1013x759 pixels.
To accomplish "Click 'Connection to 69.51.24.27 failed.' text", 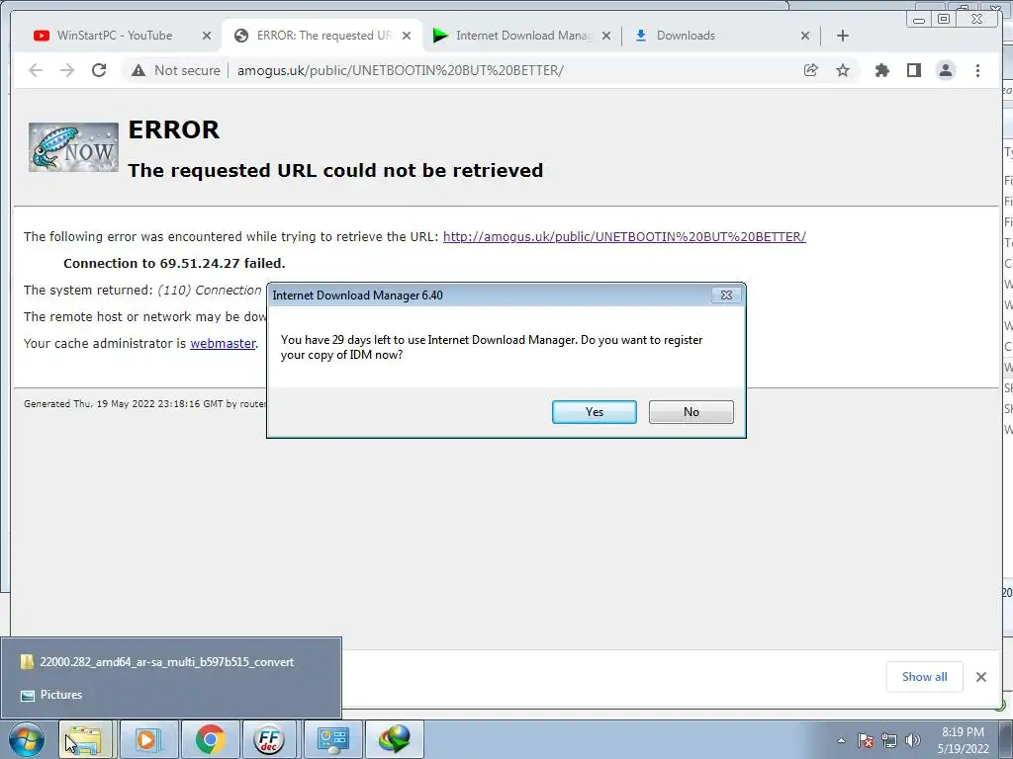I will (174, 263).
